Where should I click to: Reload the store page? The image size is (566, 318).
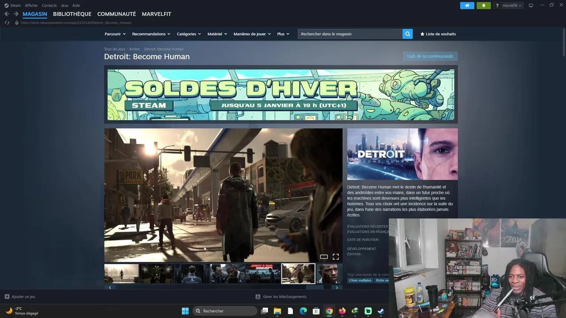pyautogui.click(x=7, y=23)
